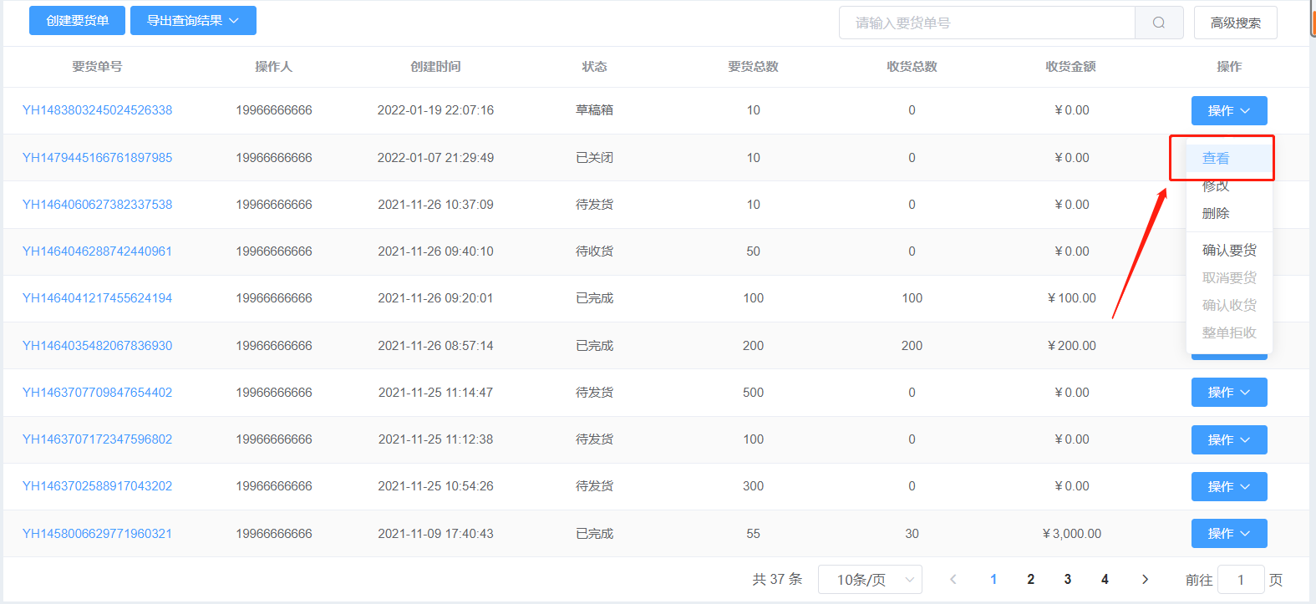Open 操作 dropdown for order YH1463702588917043202
Screen dimensions: 1316x604
[1229, 486]
